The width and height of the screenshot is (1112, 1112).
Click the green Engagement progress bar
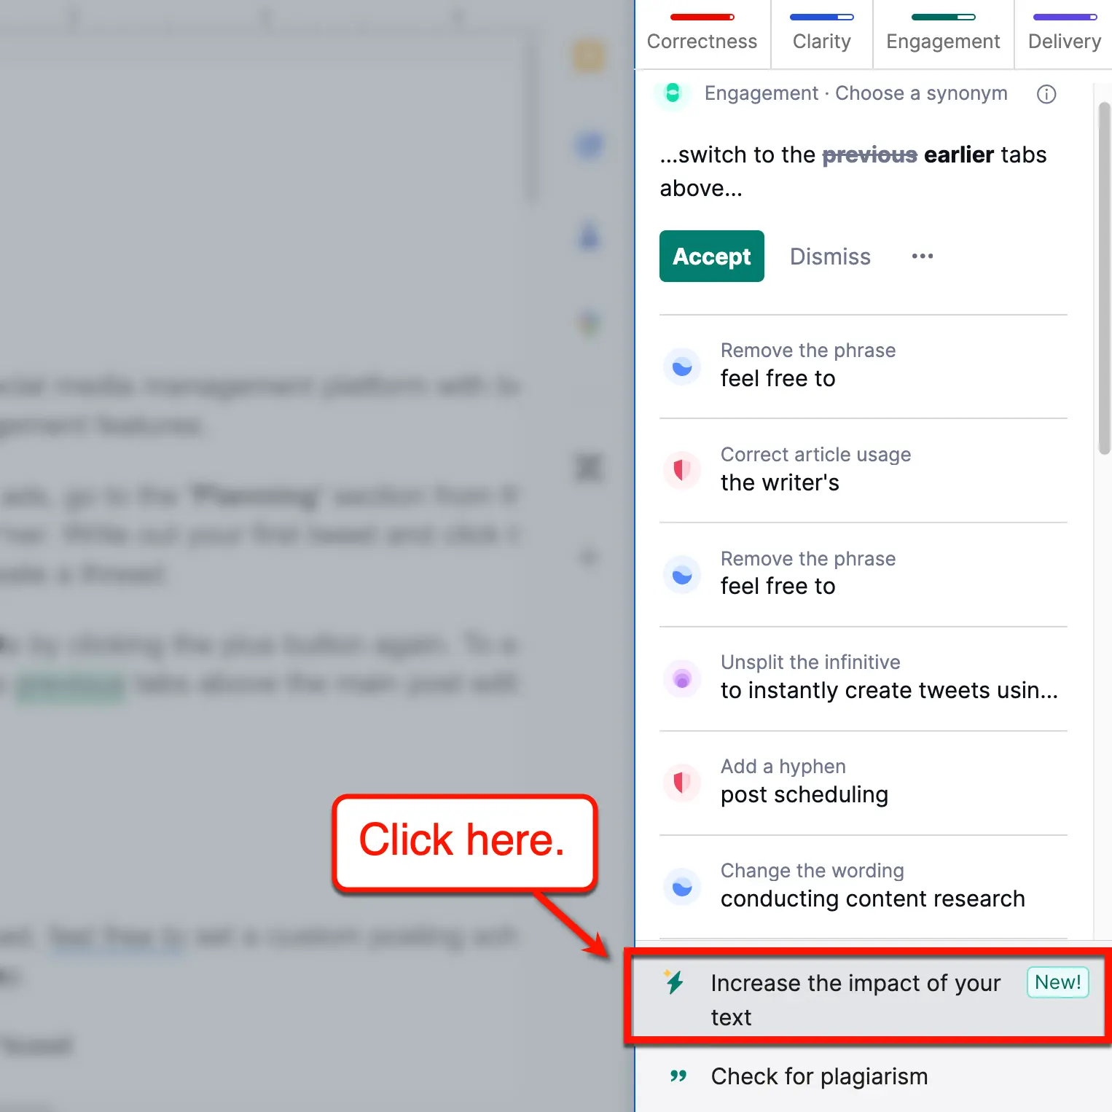coord(943,15)
